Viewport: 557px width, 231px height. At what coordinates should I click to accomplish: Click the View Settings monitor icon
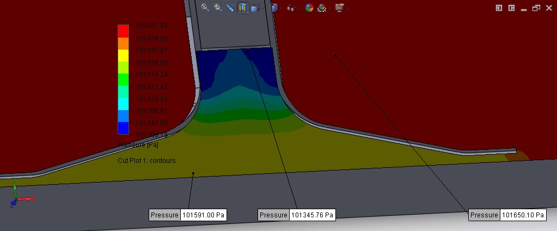coord(339,8)
